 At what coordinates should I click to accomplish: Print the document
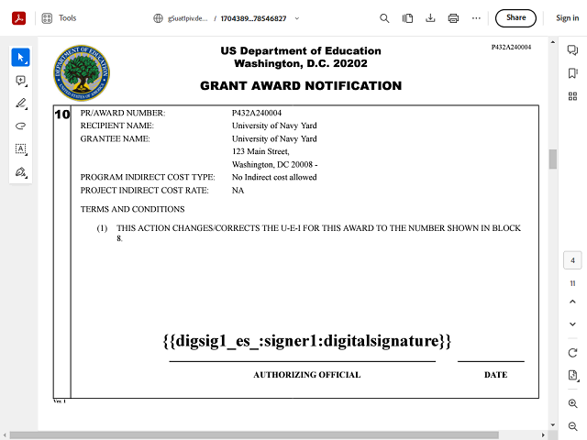[x=453, y=18]
